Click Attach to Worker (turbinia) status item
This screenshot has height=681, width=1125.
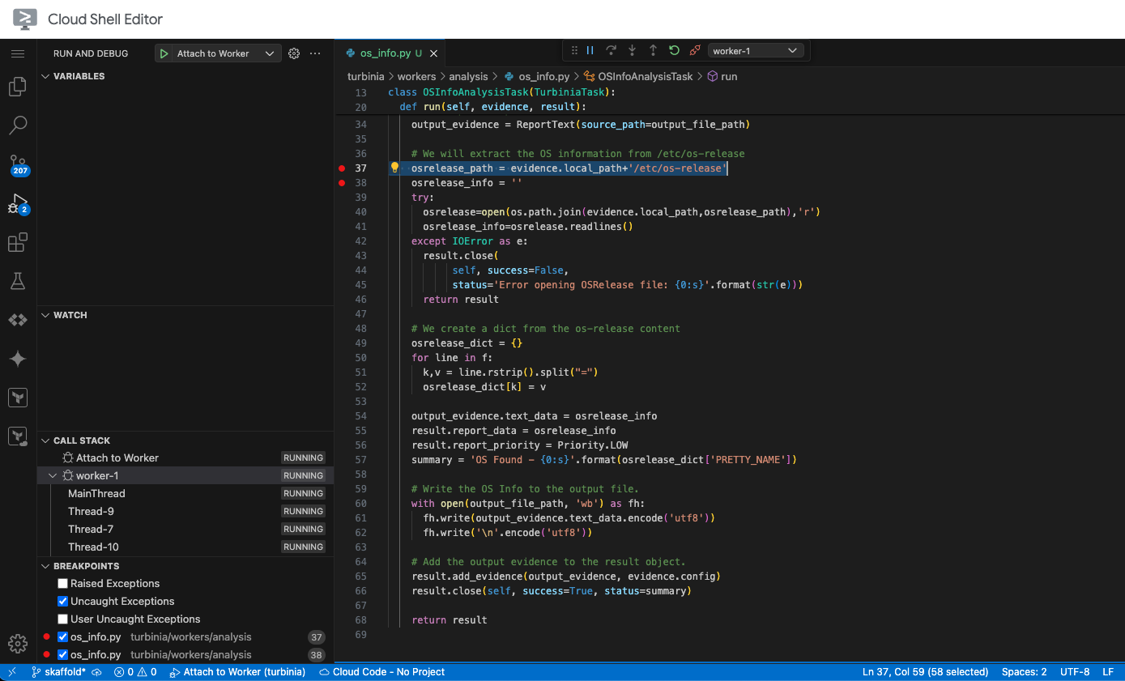tap(237, 672)
